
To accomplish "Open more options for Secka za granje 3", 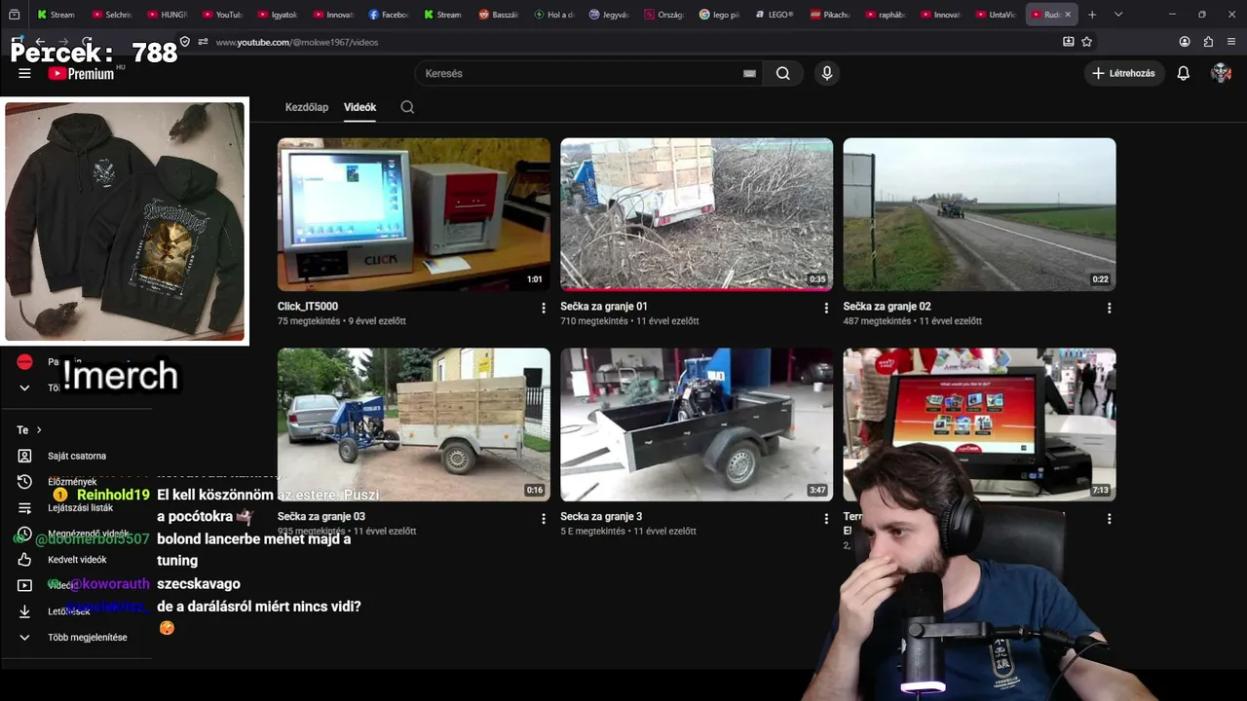I will 826,519.
